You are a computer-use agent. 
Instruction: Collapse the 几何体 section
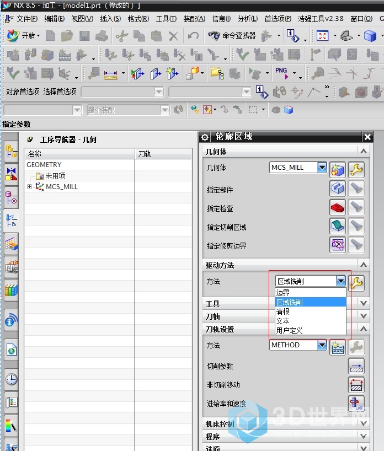click(x=364, y=151)
